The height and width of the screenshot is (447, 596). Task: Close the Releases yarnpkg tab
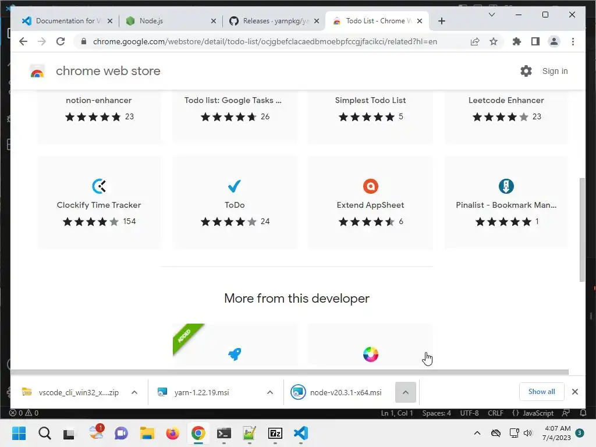point(317,21)
